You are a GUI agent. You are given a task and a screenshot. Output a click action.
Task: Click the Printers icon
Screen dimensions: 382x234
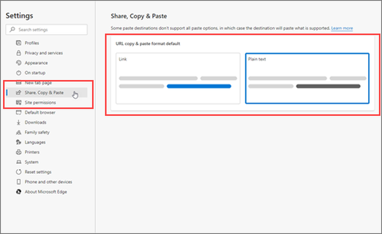pyautogui.click(x=19, y=152)
